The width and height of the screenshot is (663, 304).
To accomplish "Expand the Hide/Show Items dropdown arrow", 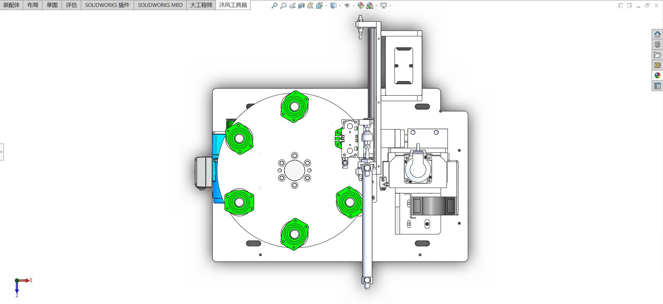I will pyautogui.click(x=354, y=6).
